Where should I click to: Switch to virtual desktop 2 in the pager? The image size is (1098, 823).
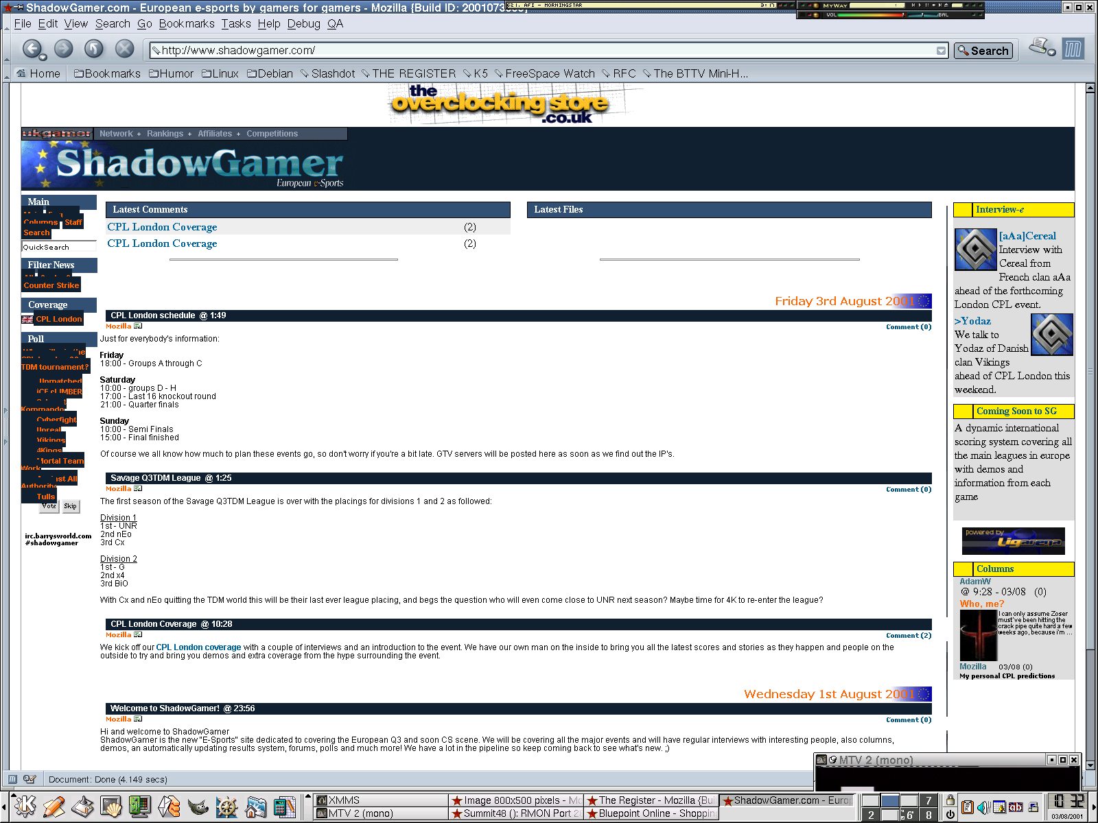pyautogui.click(x=871, y=815)
